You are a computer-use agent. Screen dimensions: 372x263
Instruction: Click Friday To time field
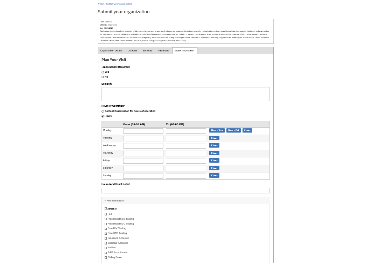(186, 161)
